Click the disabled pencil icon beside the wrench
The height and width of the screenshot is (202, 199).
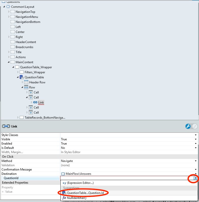click(195, 126)
